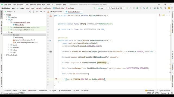
Task: Open the Refactor menu
Action: [33, 5]
